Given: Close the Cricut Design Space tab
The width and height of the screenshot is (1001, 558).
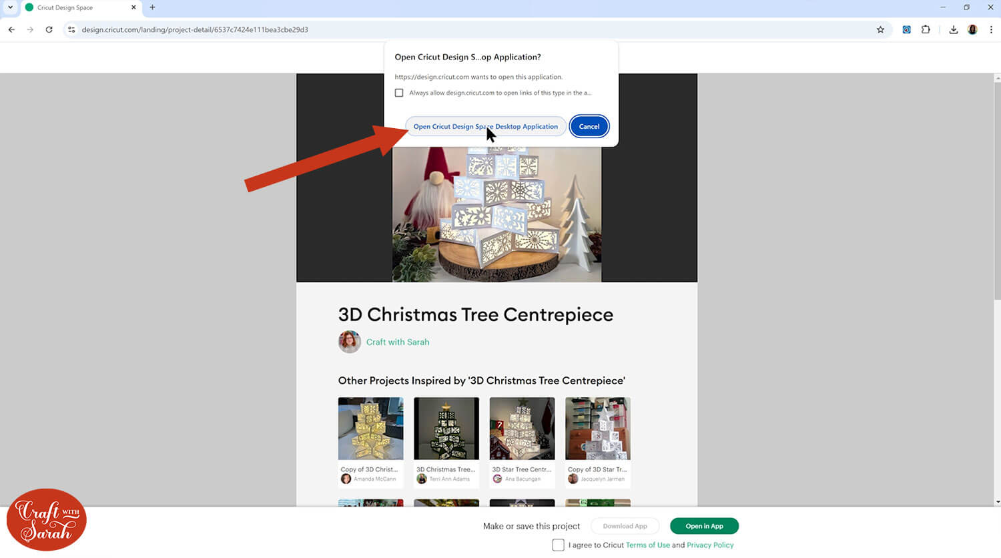Looking at the screenshot, I should (133, 7).
